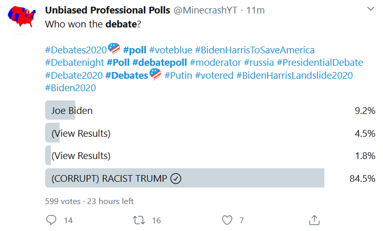Image resolution: width=383 pixels, height=231 pixels.
Task: Click the reply speech bubble icon
Action: [x=51, y=220]
